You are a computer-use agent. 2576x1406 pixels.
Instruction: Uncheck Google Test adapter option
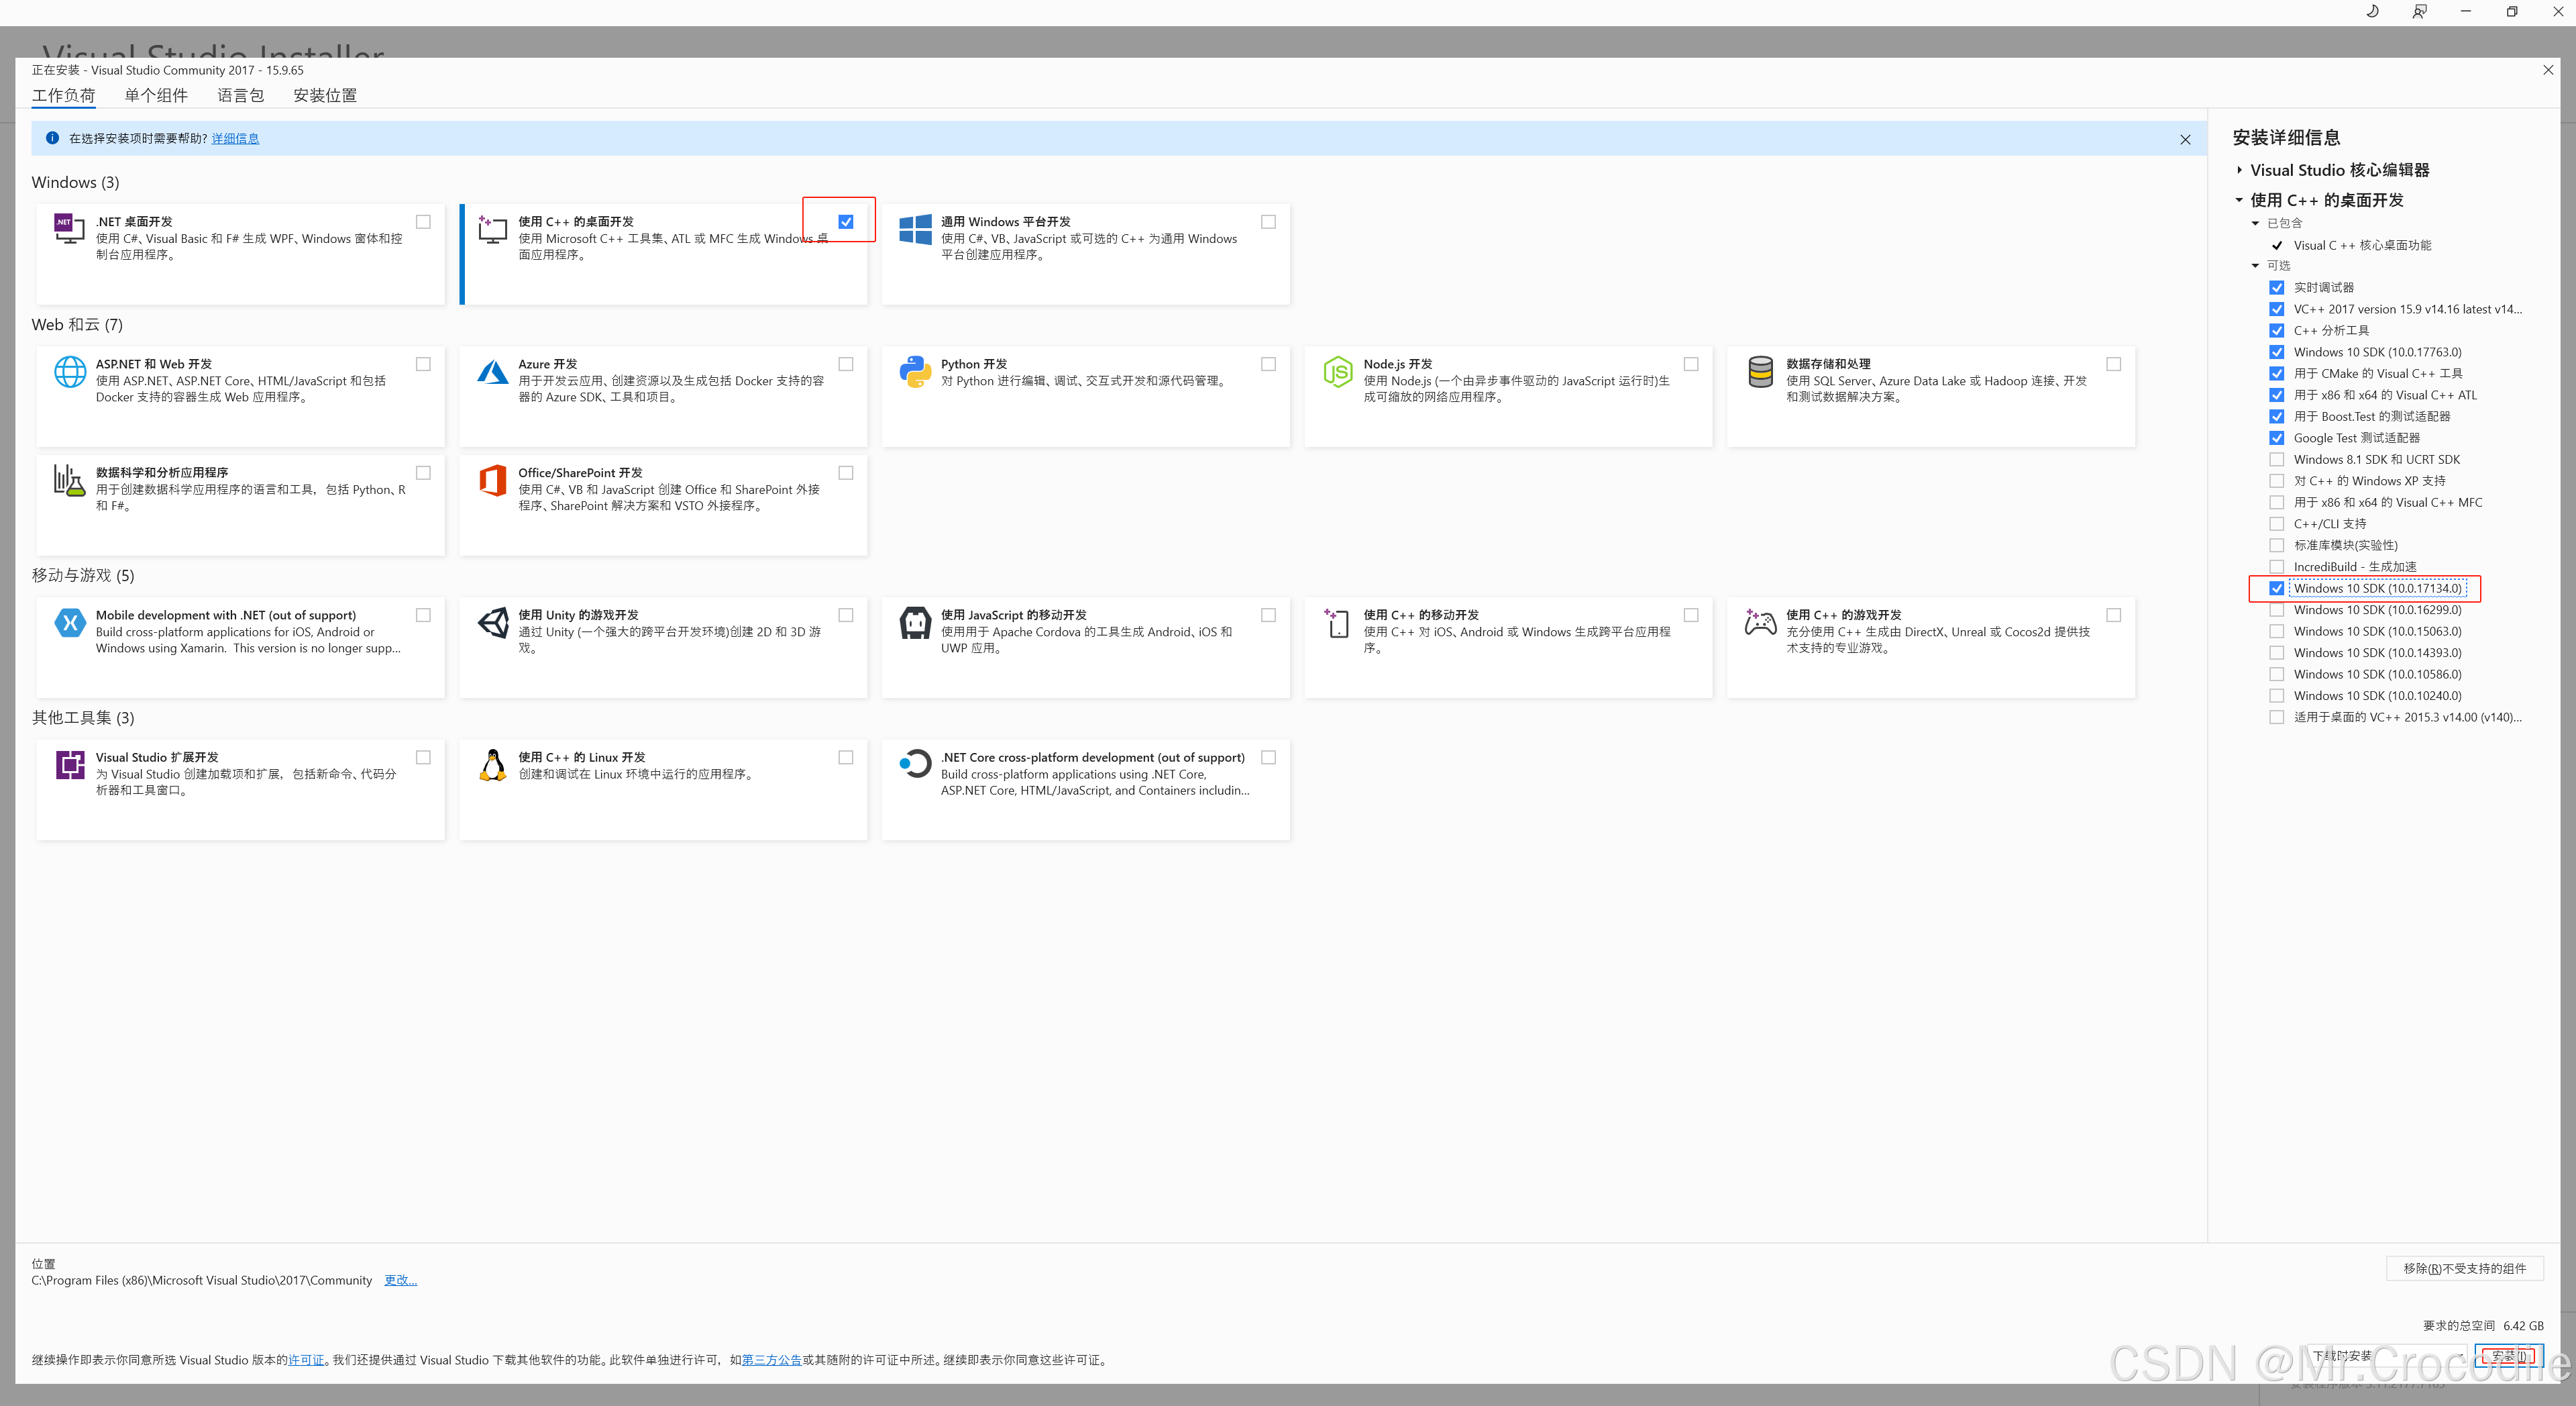pos(2277,438)
